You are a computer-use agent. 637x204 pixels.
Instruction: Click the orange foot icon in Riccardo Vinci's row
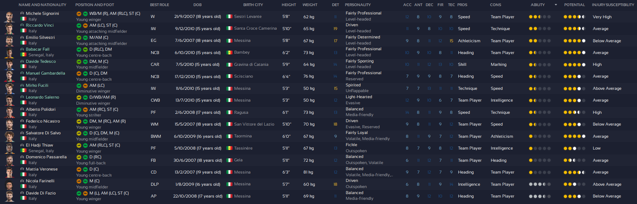85,25
